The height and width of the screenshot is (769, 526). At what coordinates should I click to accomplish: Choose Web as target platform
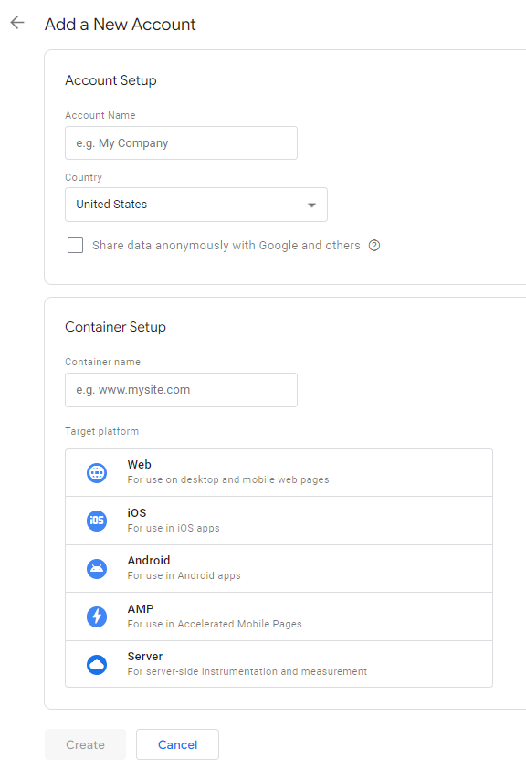279,473
